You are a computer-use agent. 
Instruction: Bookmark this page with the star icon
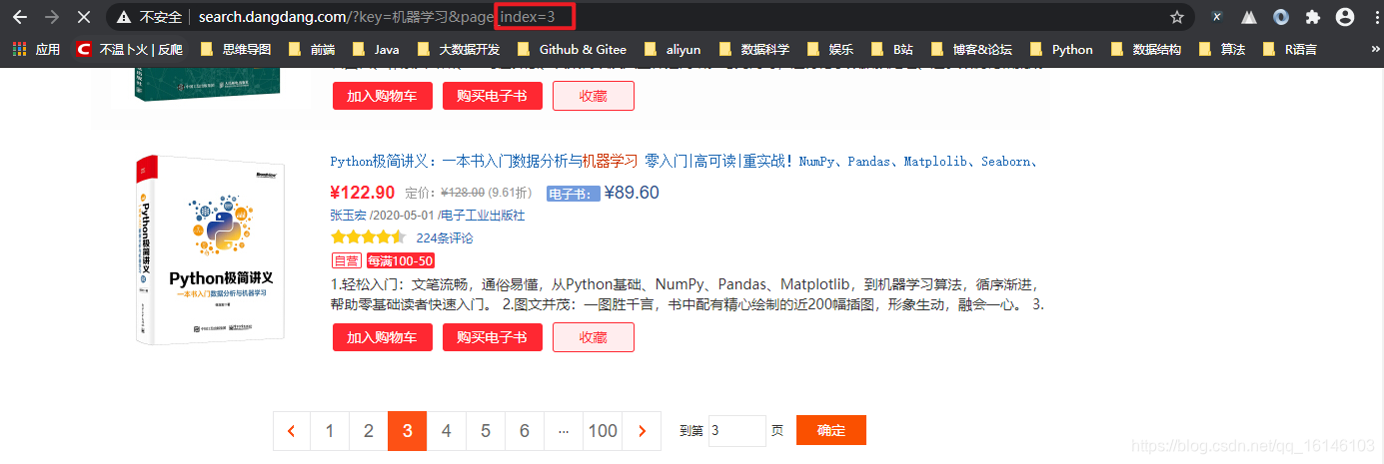[x=1177, y=17]
